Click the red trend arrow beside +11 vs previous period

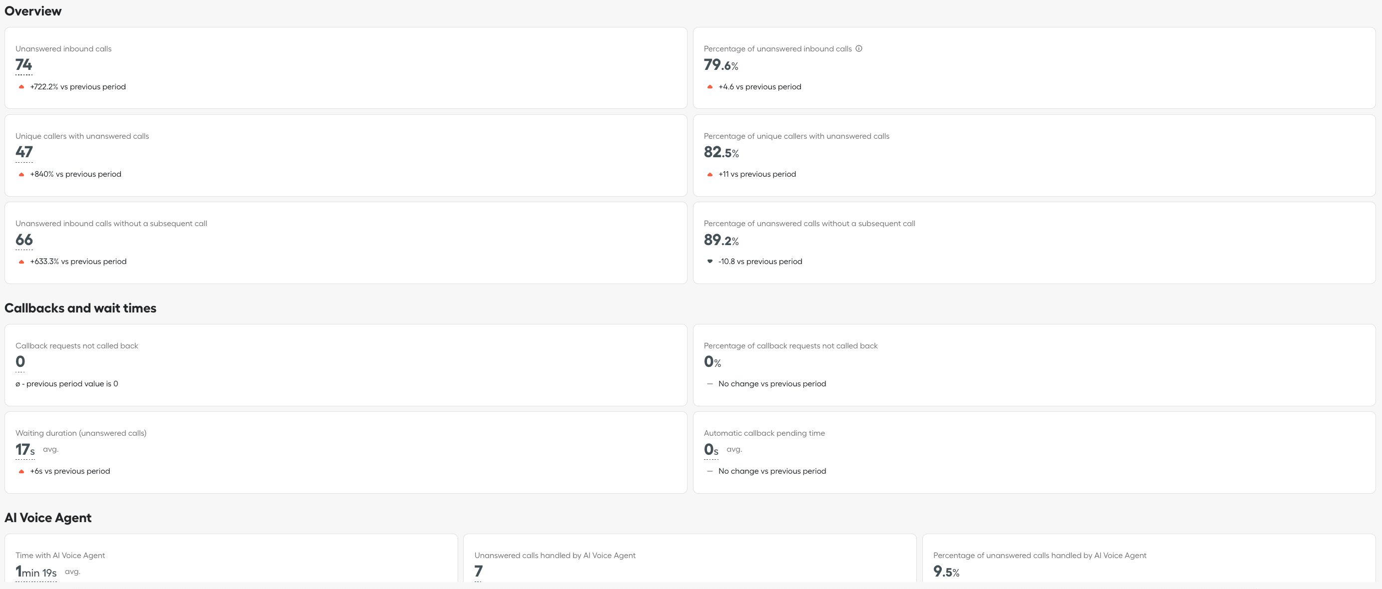710,174
